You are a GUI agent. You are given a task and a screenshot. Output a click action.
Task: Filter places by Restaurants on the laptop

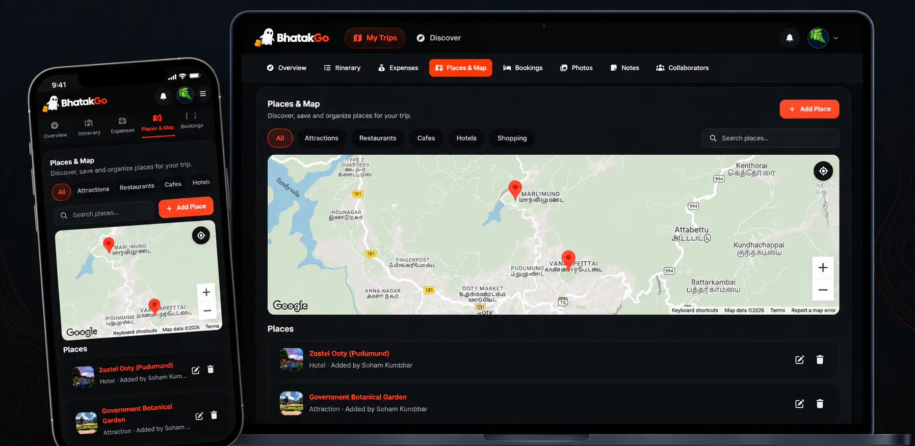click(x=378, y=138)
